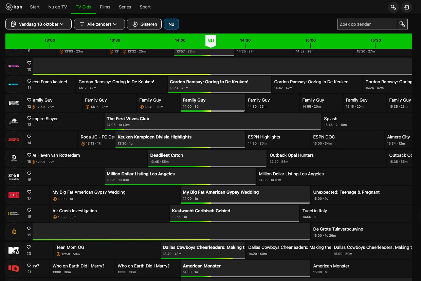Switch to the Films tab
The height and width of the screenshot is (281, 421).
[105, 7]
